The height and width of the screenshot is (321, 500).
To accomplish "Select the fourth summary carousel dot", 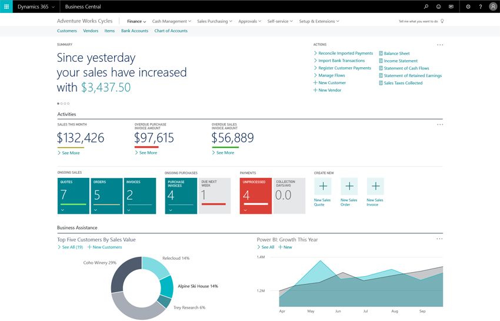I will (68, 104).
